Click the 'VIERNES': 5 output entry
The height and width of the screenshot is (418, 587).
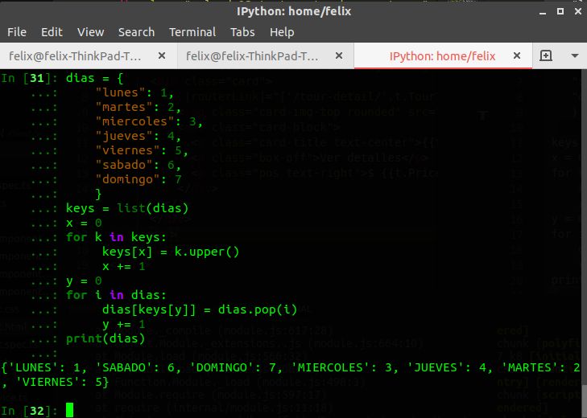click(x=59, y=382)
